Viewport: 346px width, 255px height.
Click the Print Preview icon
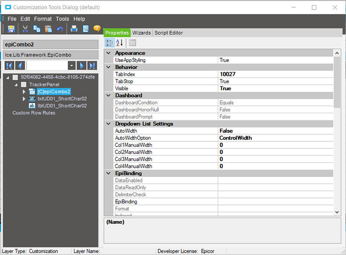click(x=86, y=29)
